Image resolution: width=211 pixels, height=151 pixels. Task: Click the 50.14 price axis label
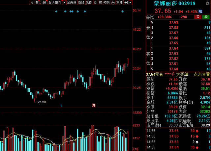tap(136, 11)
